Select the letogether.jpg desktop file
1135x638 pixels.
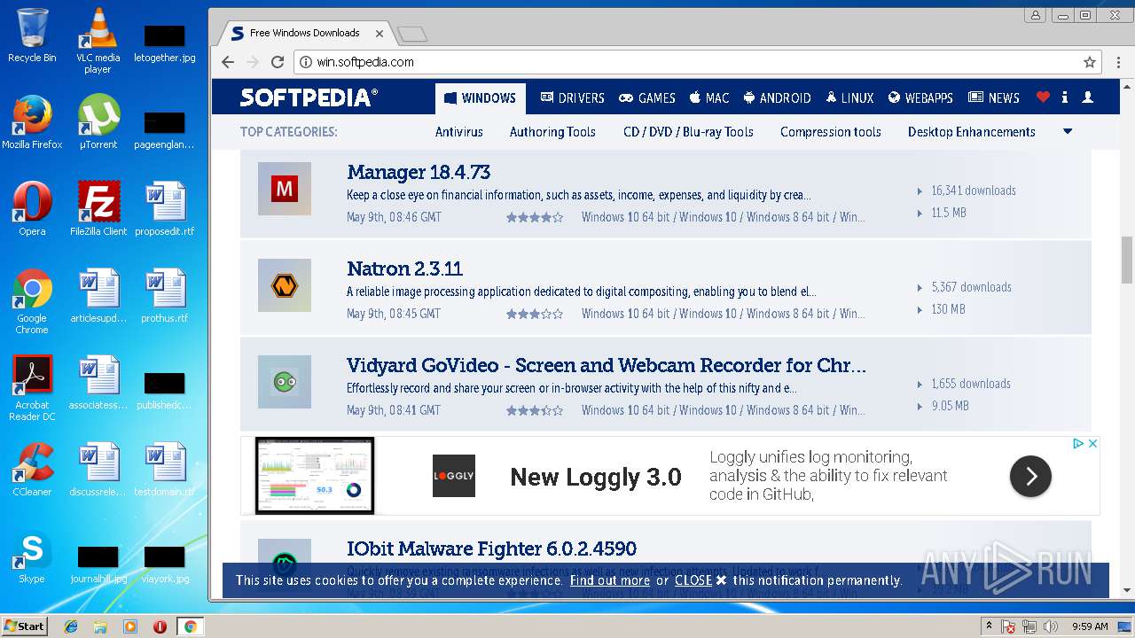click(164, 43)
